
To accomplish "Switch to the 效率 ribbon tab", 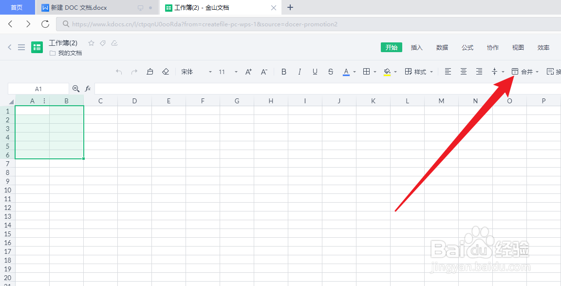I will [543, 47].
